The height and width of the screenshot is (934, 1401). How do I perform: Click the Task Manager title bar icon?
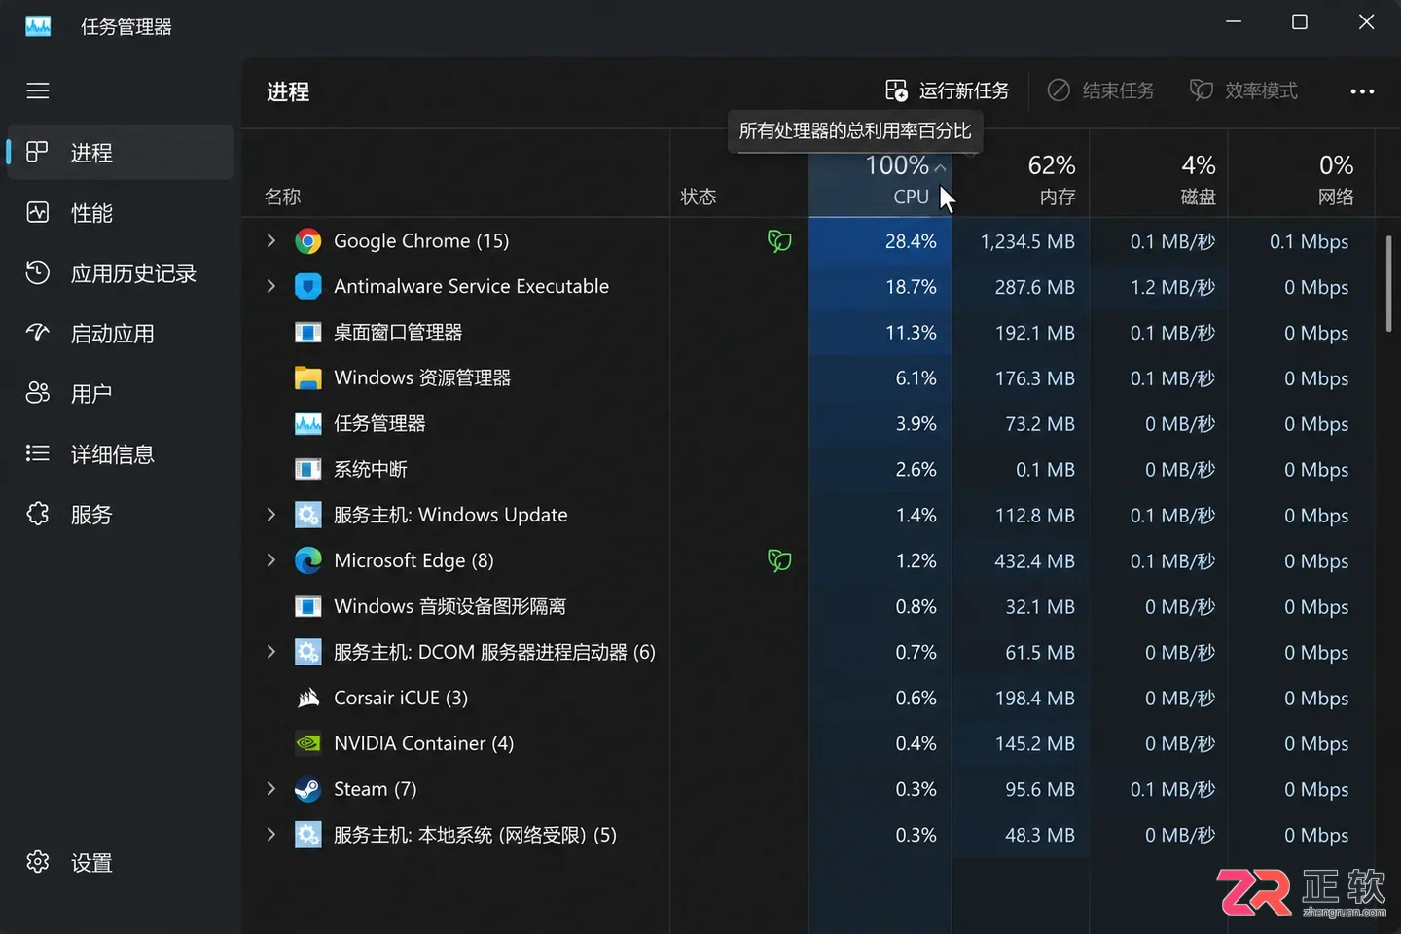coord(38,26)
